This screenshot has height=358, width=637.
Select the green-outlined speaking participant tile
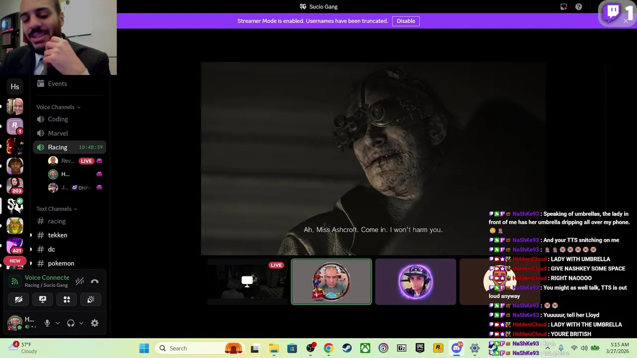(x=331, y=281)
